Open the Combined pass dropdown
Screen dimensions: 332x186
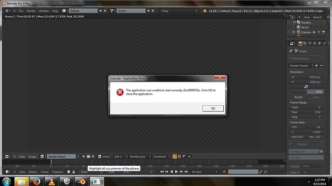pos(161,157)
